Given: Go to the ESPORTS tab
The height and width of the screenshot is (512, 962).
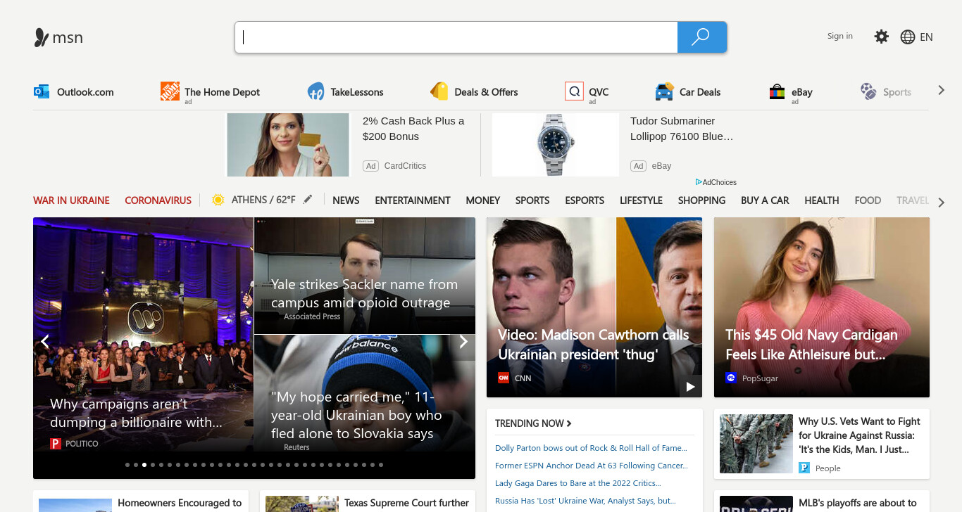Looking at the screenshot, I should point(585,200).
